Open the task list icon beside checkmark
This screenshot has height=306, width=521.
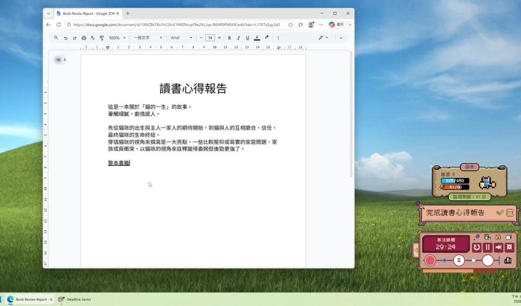coord(510,213)
